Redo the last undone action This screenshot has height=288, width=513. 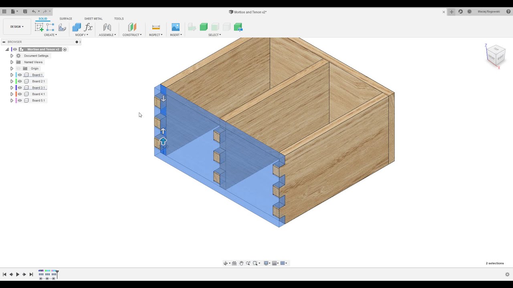[44, 12]
